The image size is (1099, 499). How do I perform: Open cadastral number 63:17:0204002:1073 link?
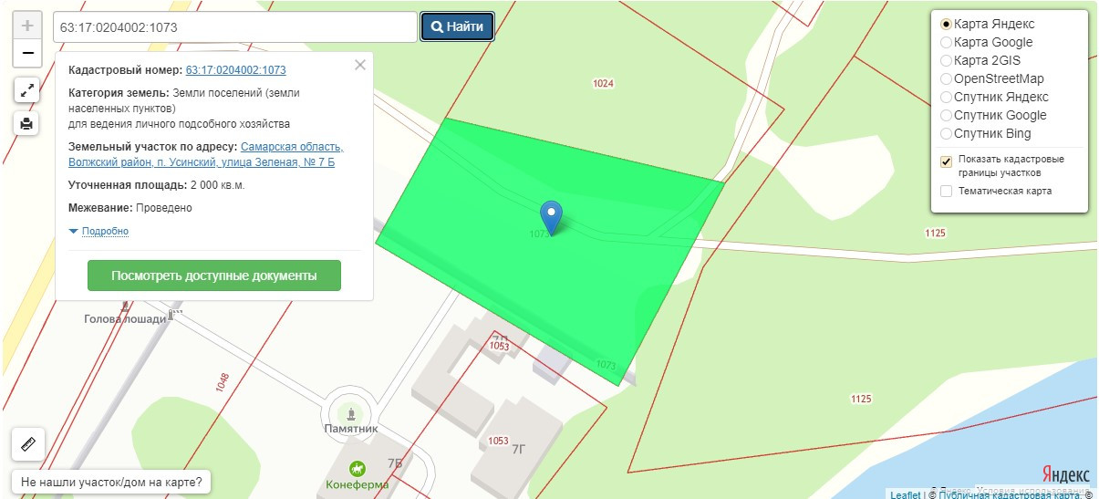click(236, 70)
